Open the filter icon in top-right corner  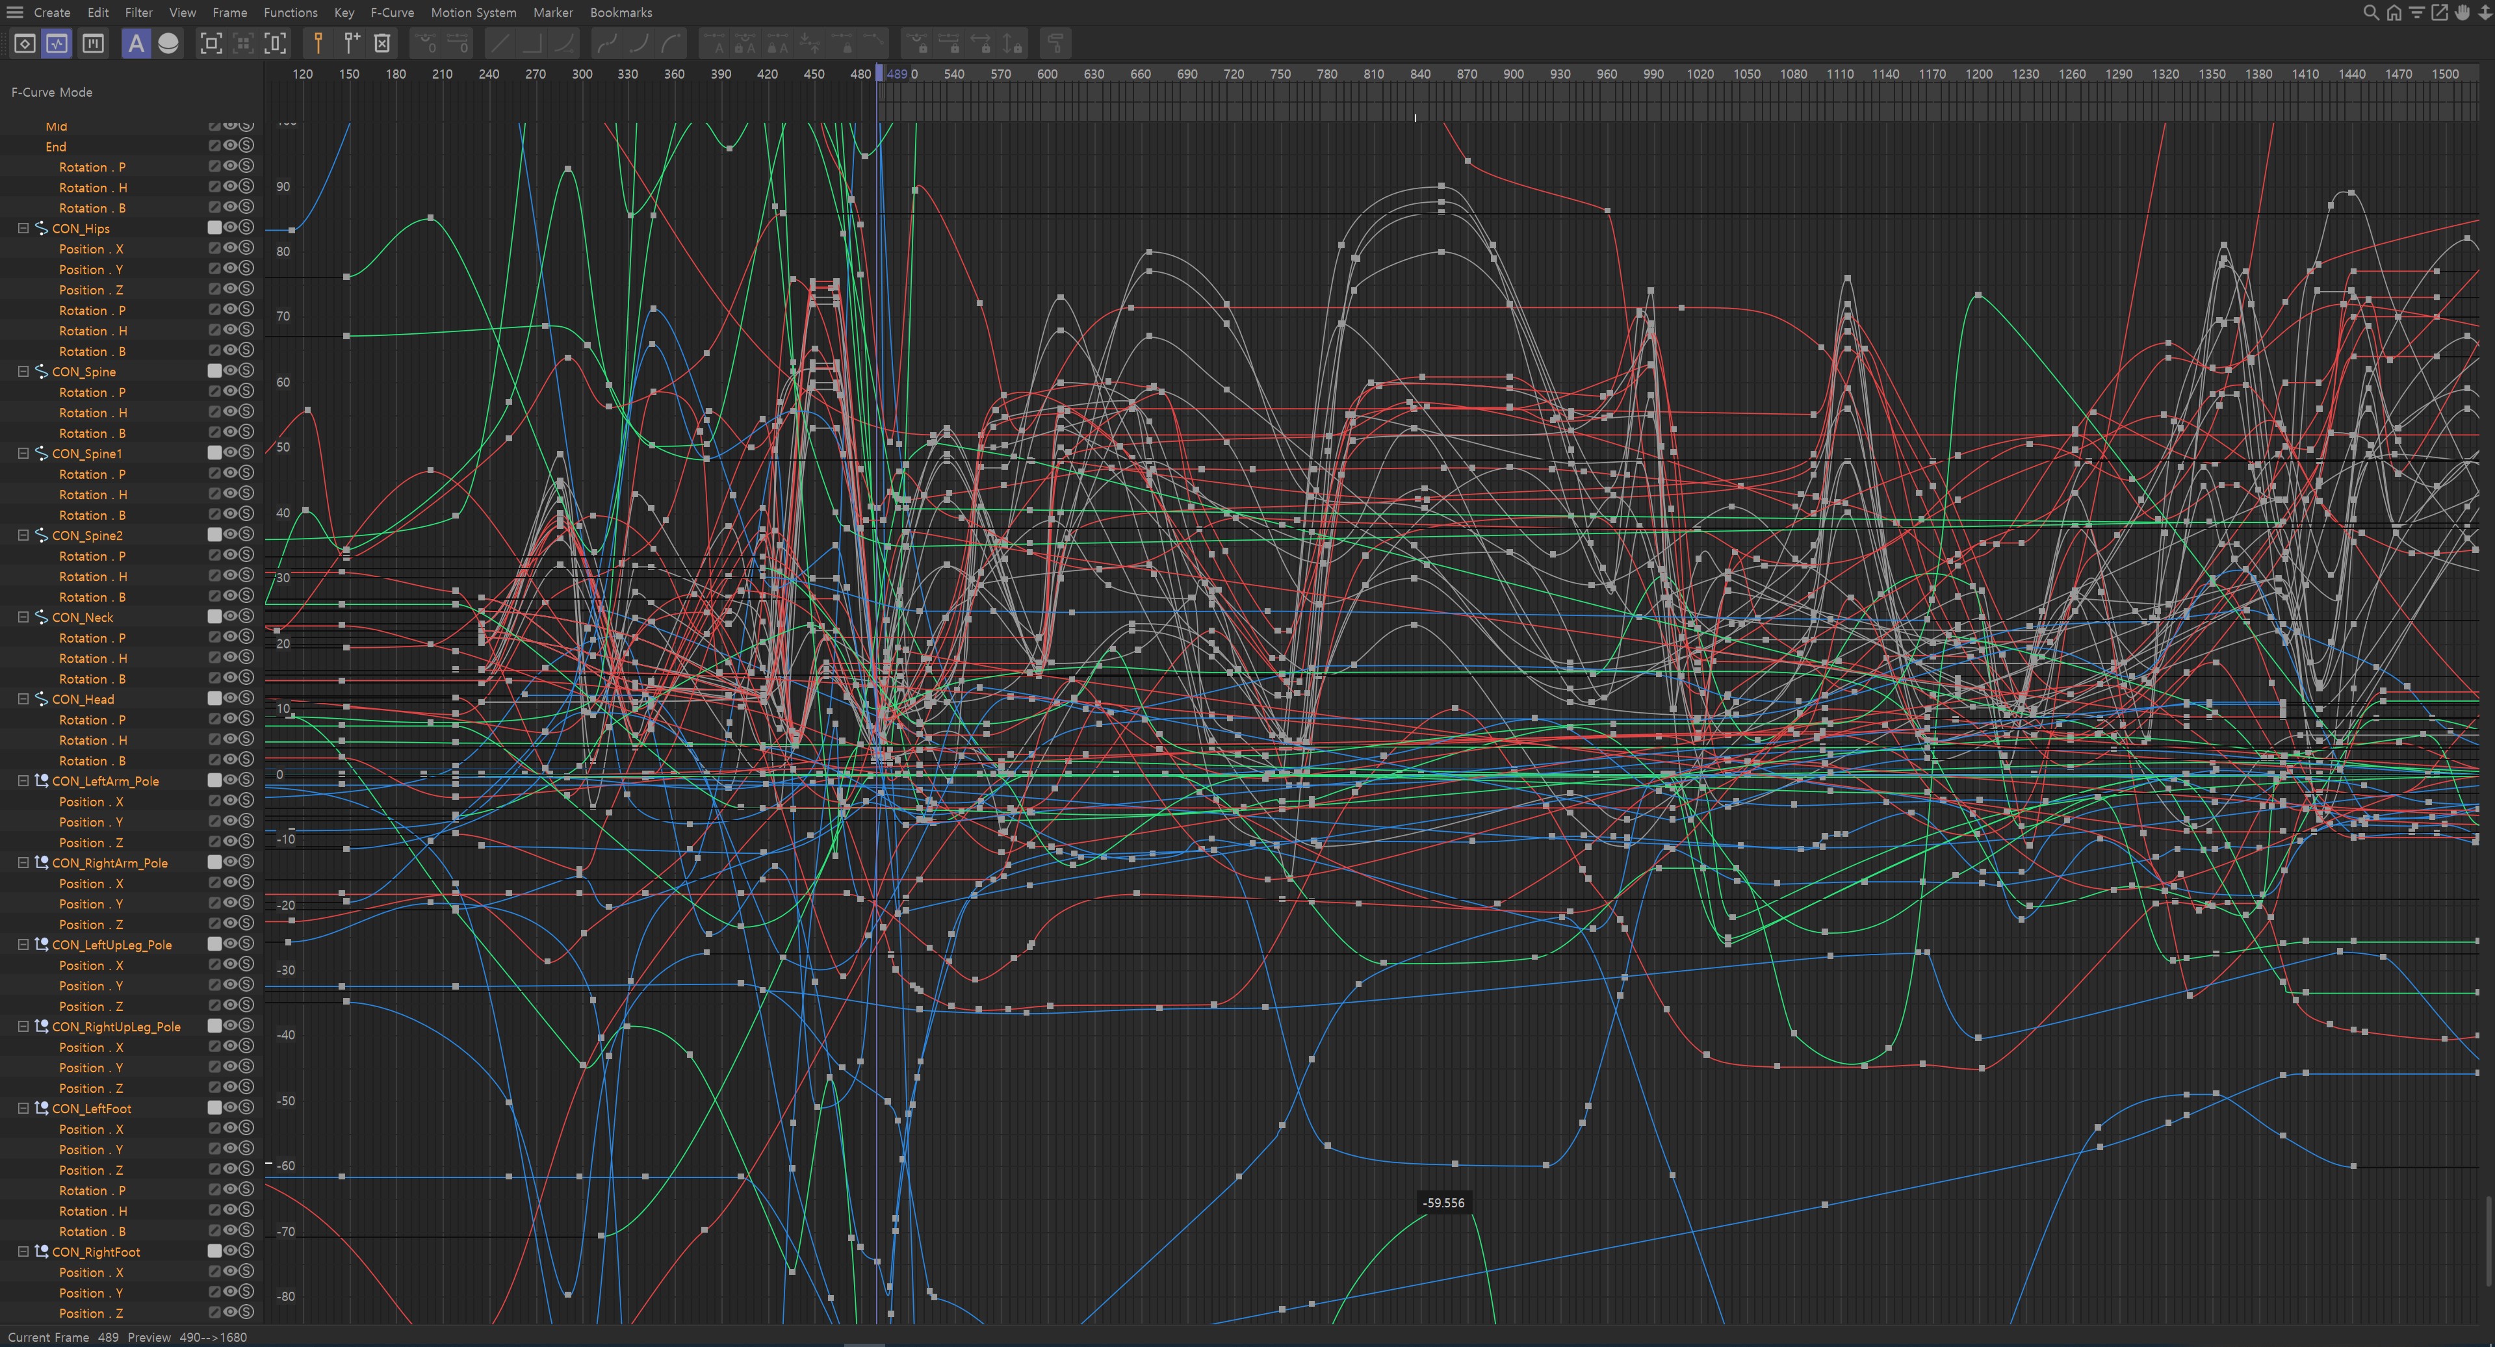point(2416,12)
